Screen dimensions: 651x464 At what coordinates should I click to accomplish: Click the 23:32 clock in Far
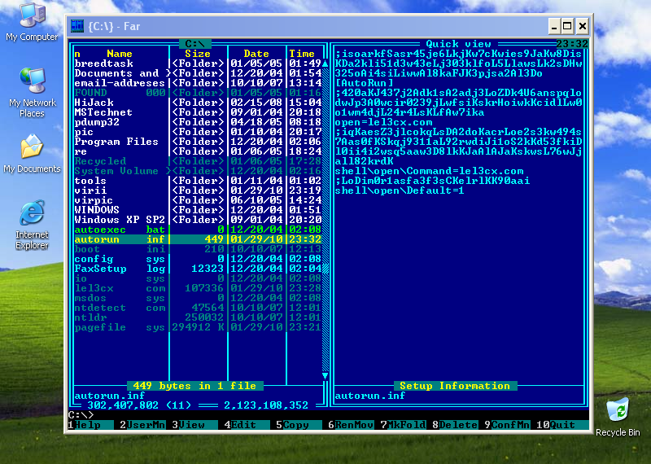tap(572, 44)
